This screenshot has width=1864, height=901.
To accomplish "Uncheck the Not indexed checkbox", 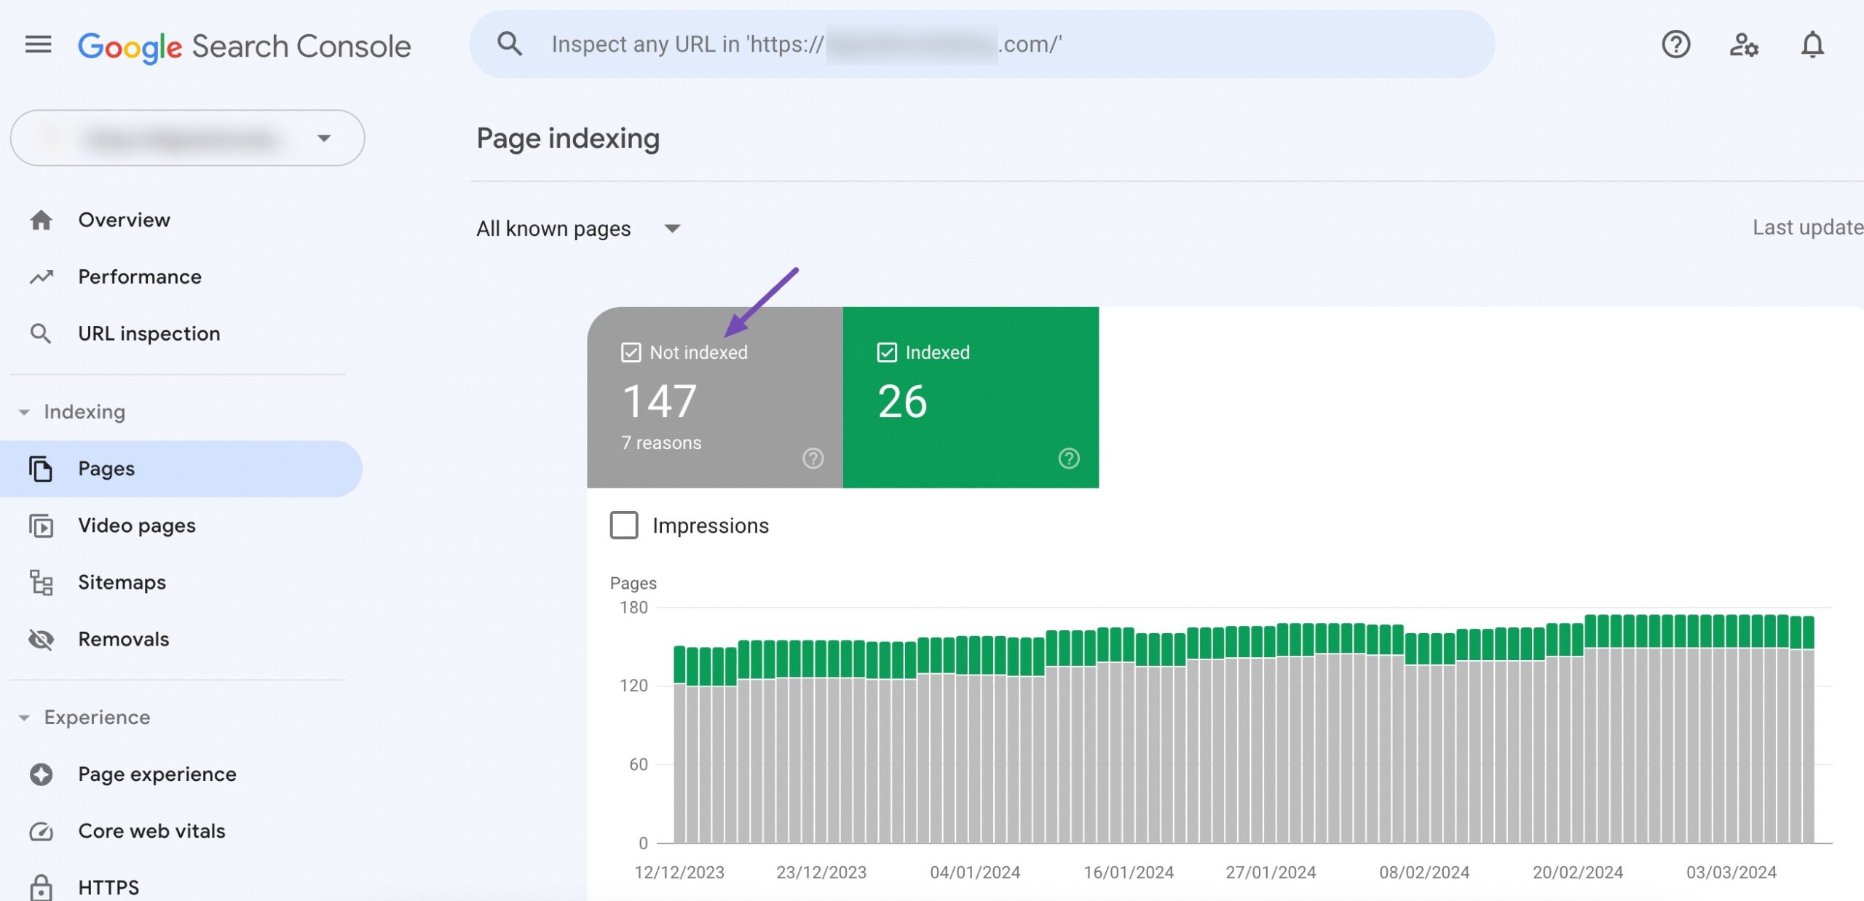I will pyautogui.click(x=631, y=352).
